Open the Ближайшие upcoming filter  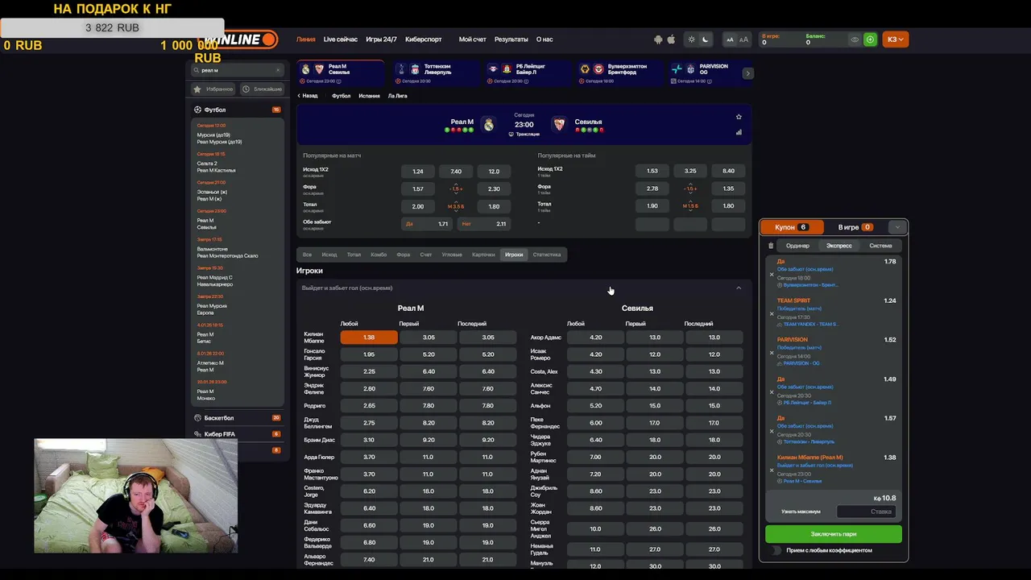262,89
